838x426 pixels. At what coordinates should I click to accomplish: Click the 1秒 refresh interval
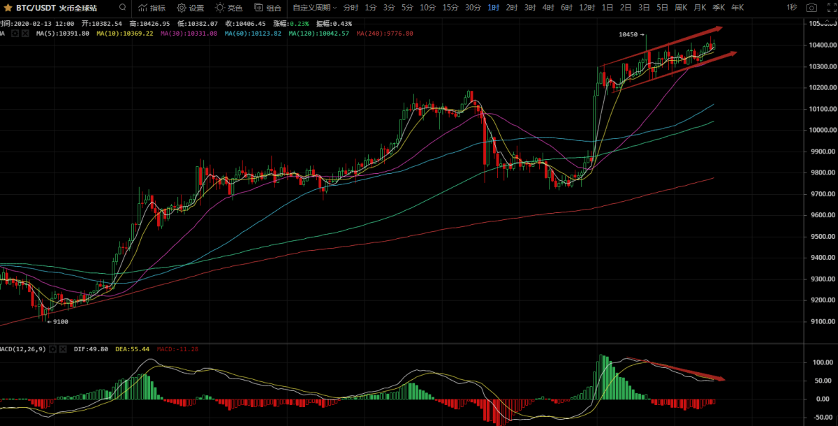point(791,8)
